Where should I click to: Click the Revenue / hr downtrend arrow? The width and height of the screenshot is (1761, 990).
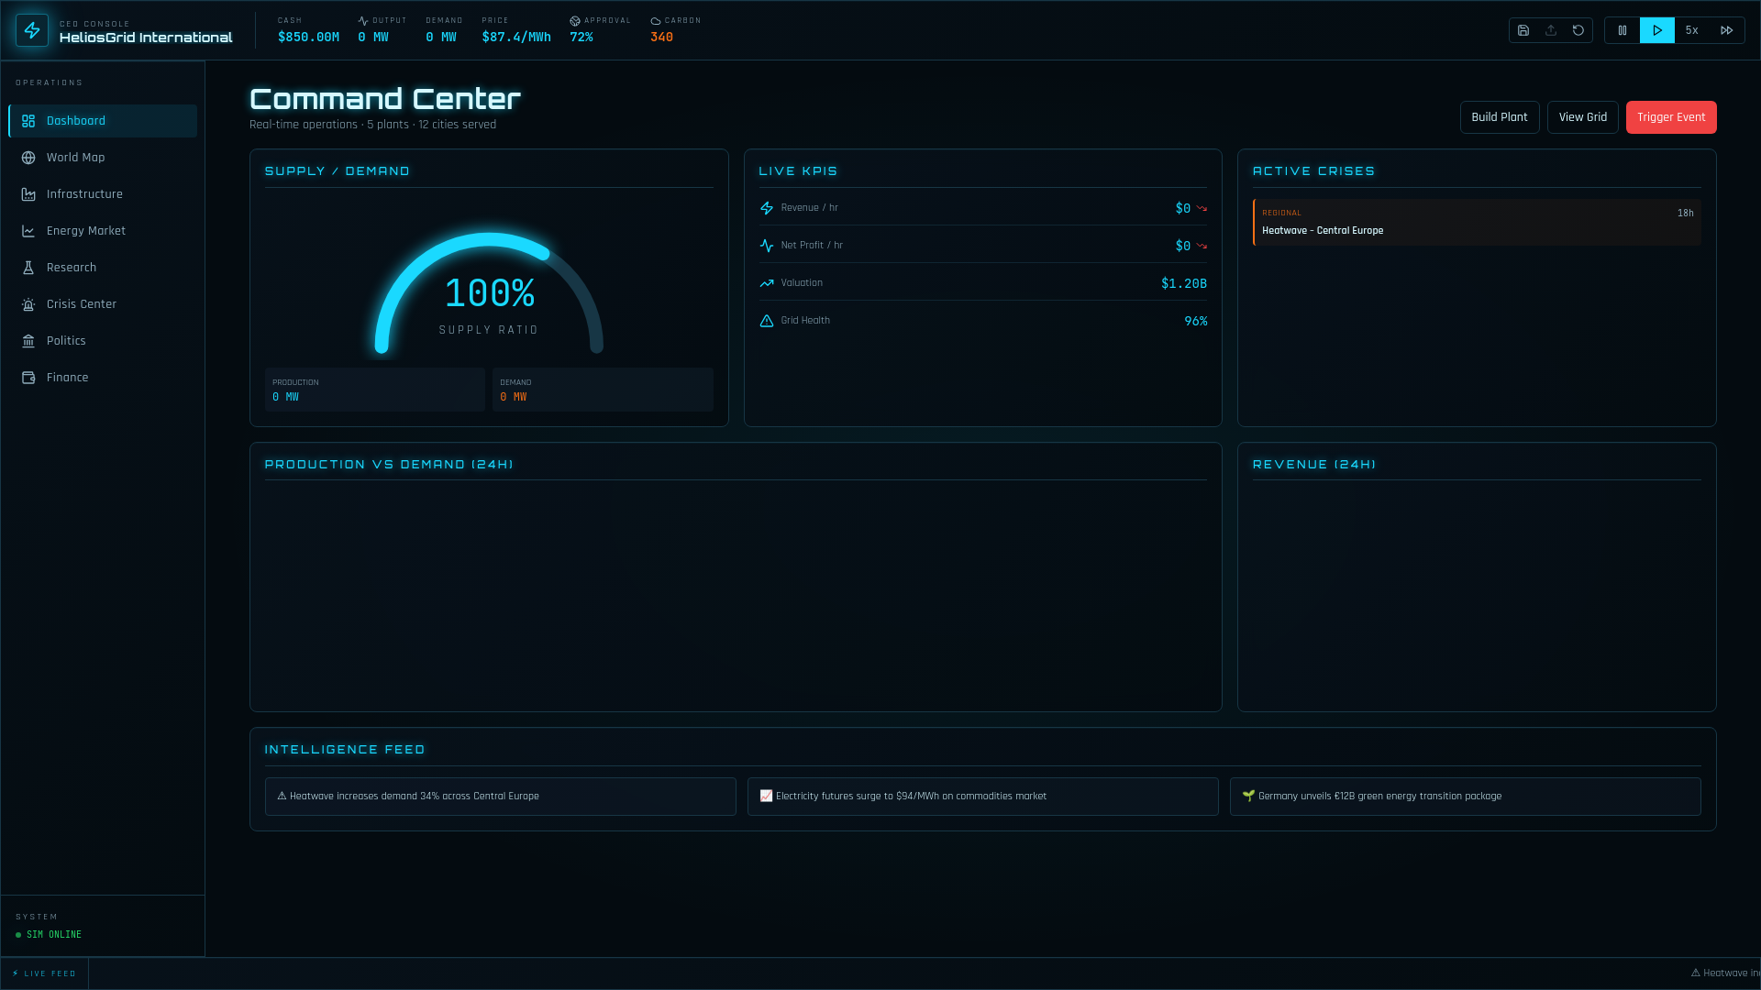[x=1202, y=208]
